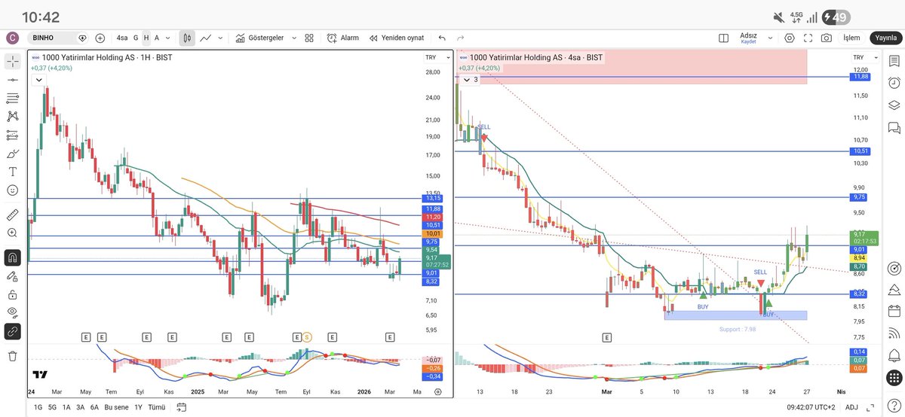Remove drawings with trash icon
Screen dimensions: 905x417
point(12,356)
